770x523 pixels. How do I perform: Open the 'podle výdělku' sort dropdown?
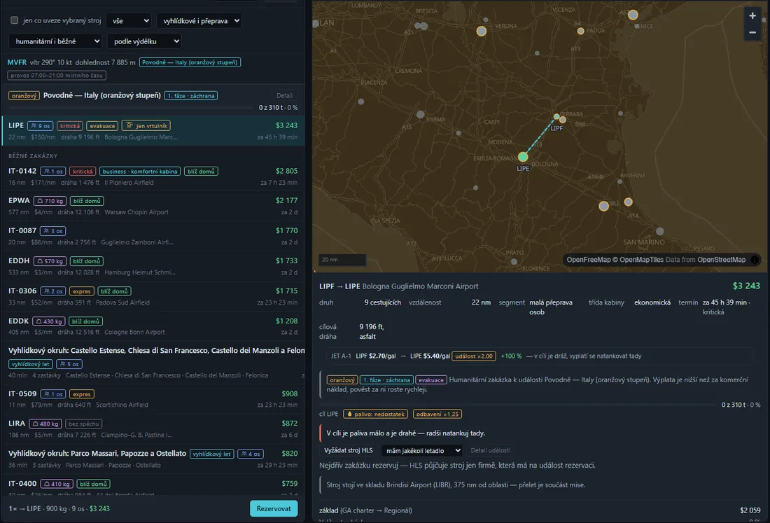144,41
